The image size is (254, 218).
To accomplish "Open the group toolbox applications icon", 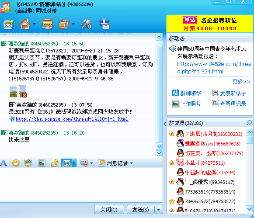I will (x=64, y=24).
